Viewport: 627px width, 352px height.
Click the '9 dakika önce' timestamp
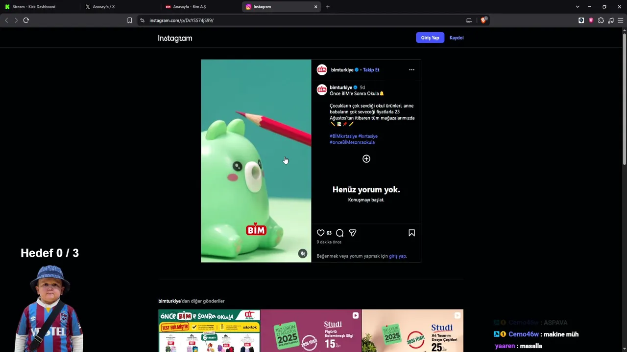pyautogui.click(x=329, y=242)
